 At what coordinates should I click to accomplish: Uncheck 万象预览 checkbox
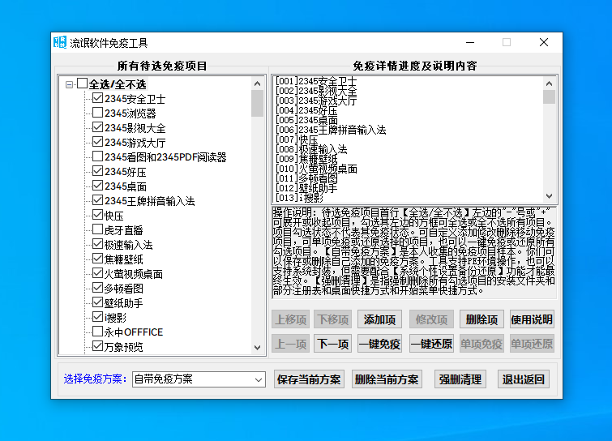97,346
